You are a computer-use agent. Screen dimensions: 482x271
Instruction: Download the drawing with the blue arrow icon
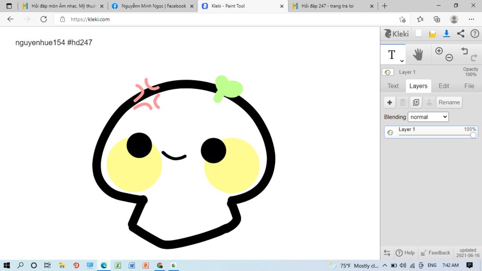[446, 33]
